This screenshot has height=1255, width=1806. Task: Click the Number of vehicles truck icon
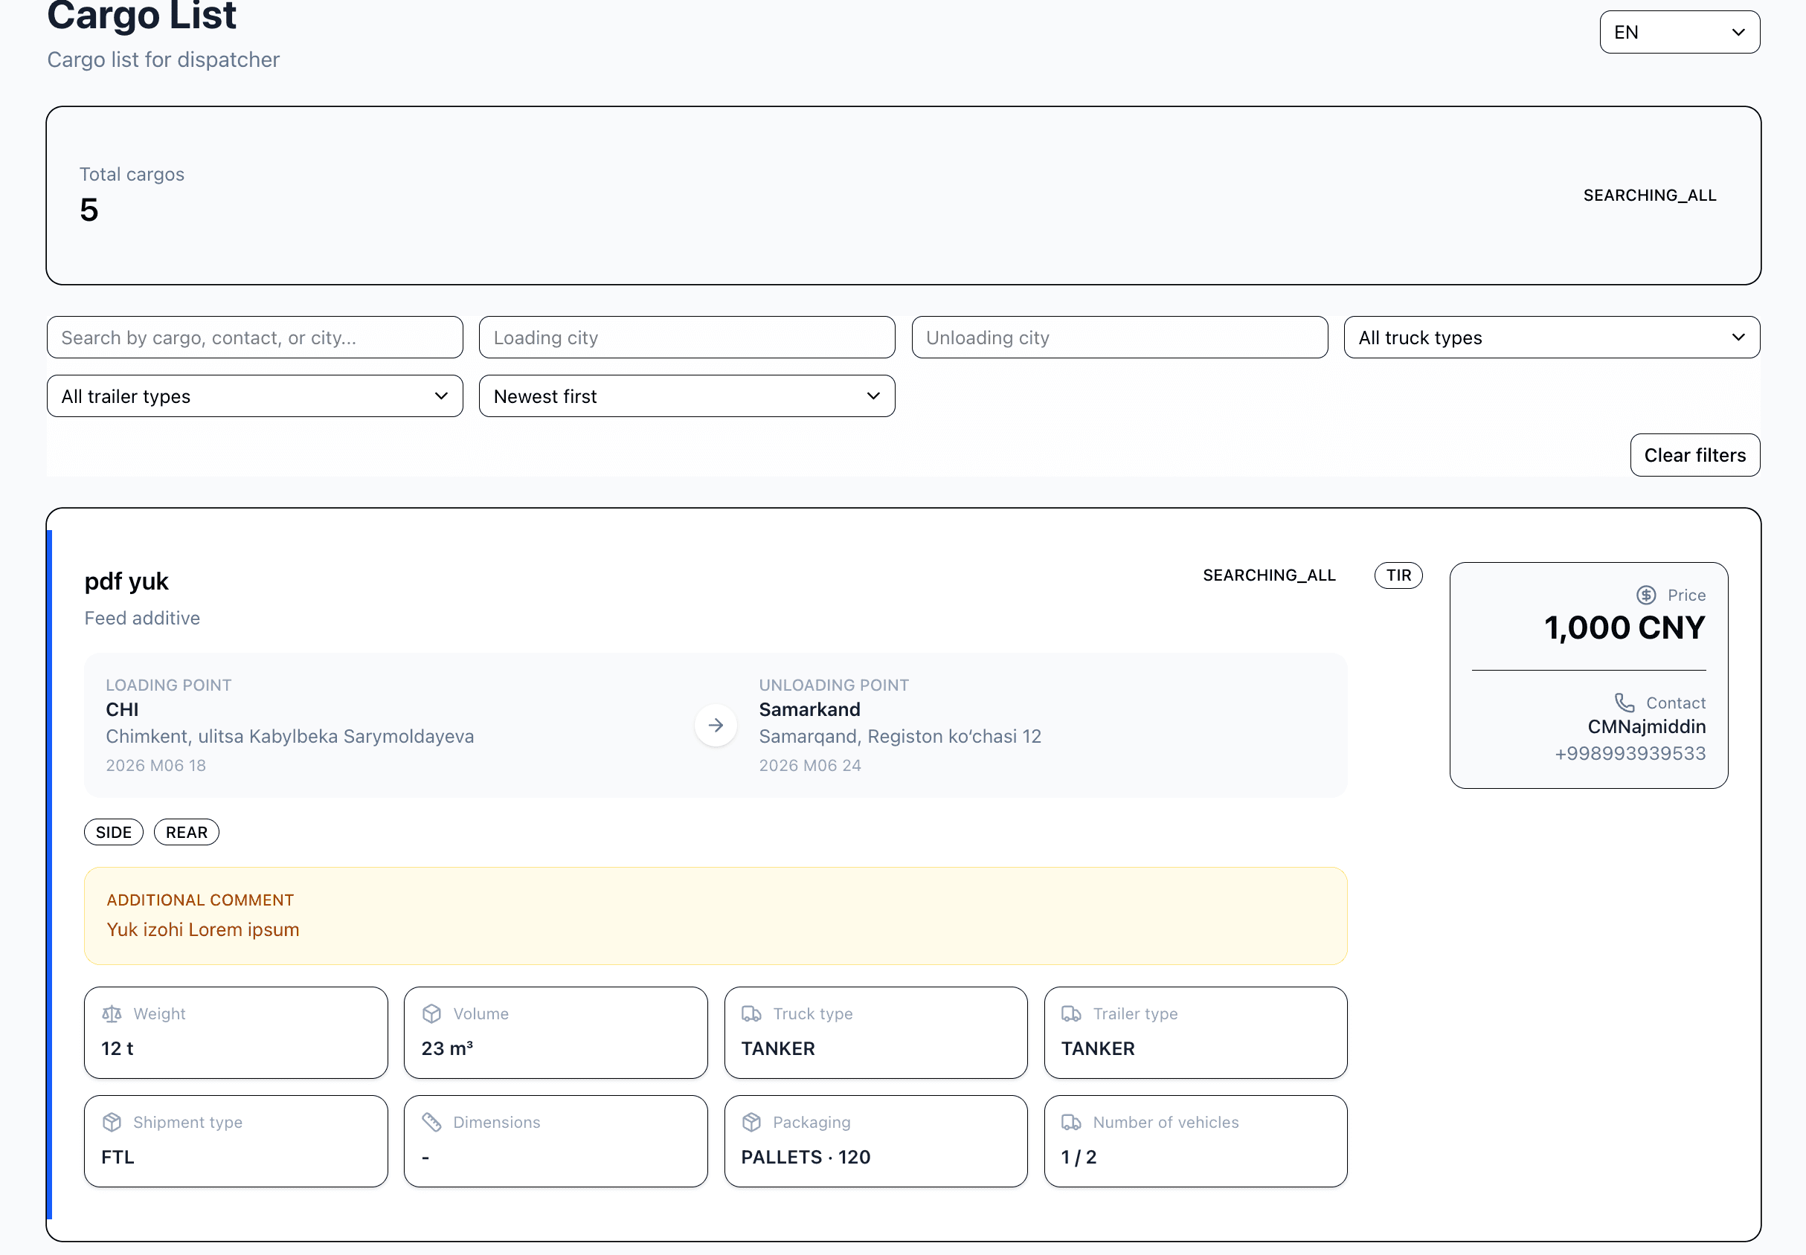(1071, 1122)
